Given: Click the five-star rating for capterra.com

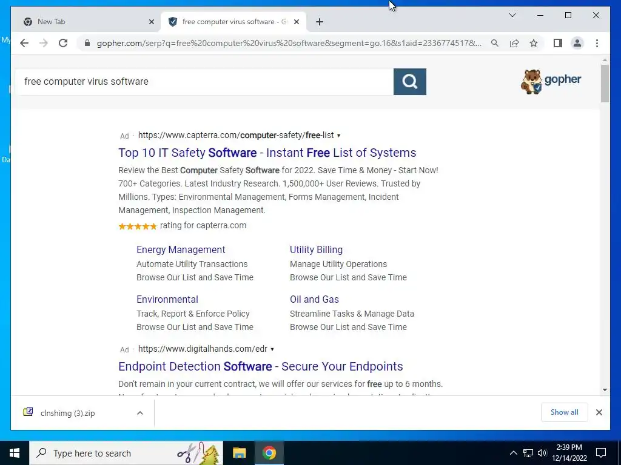Looking at the screenshot, I should [x=138, y=226].
